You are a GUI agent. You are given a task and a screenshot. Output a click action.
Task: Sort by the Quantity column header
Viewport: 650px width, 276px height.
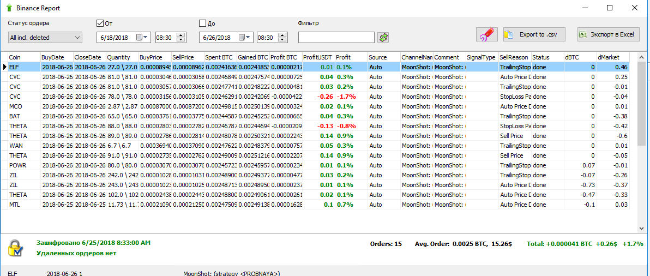122,57
